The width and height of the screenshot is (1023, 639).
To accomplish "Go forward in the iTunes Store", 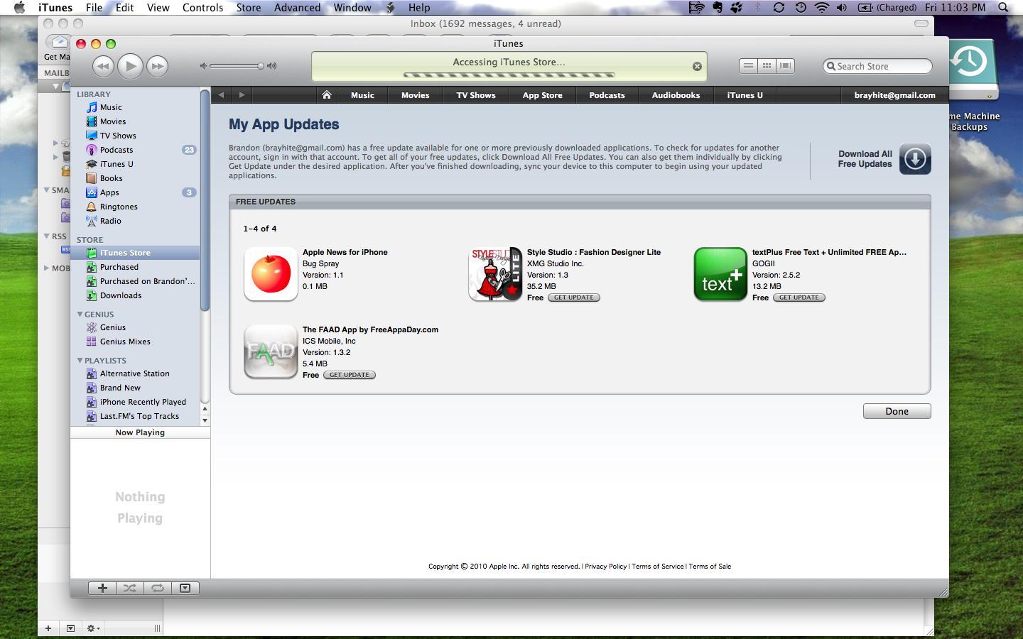I will pyautogui.click(x=242, y=94).
